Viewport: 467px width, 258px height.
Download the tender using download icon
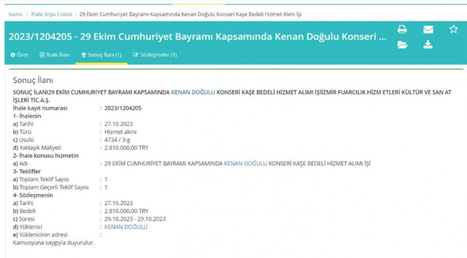428,44
